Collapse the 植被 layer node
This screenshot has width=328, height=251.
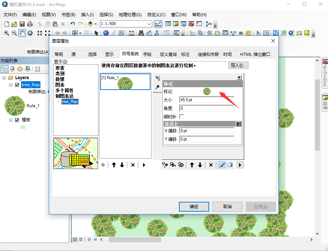(11, 120)
